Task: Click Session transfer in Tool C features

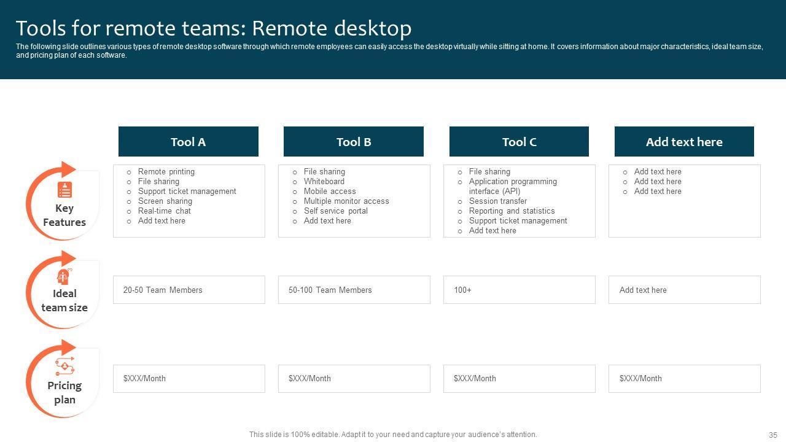Action: (498, 201)
